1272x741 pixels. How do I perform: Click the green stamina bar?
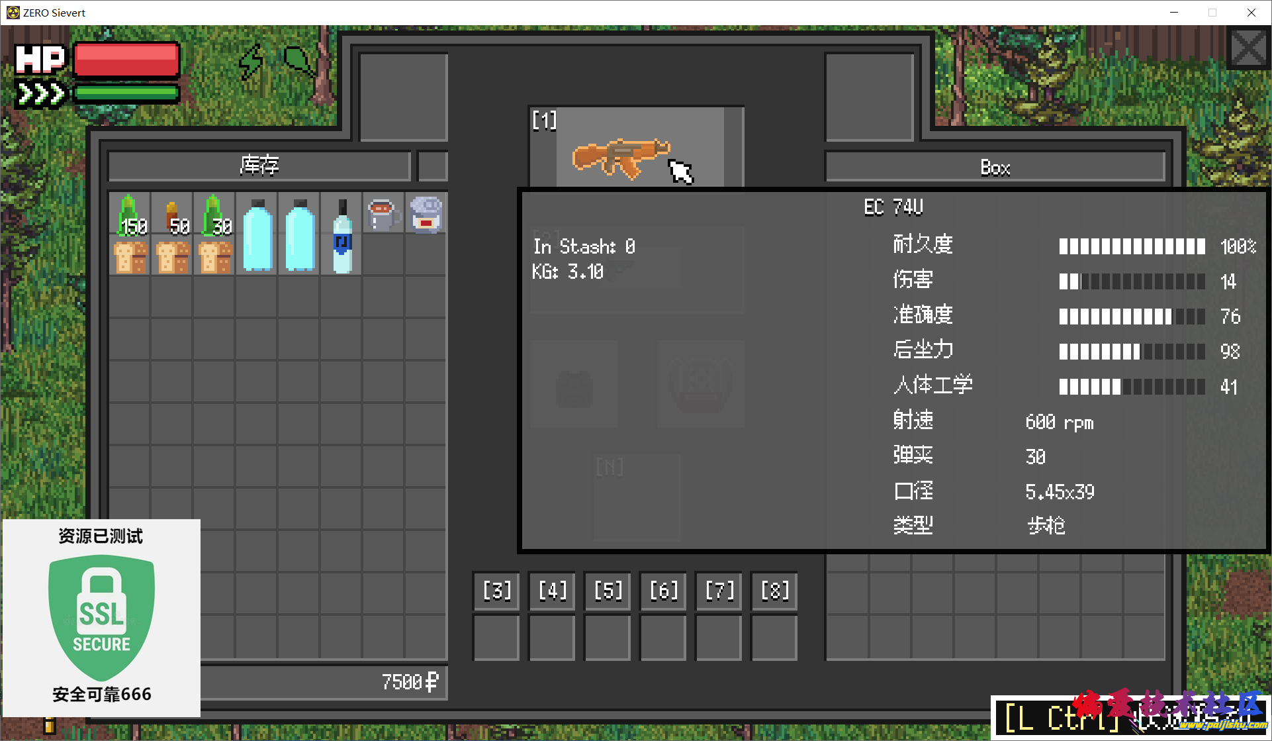[x=126, y=93]
